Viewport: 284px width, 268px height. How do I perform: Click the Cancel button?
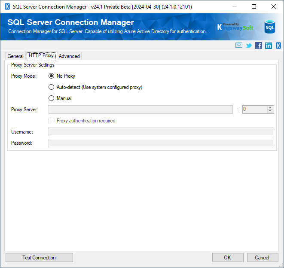(262, 258)
